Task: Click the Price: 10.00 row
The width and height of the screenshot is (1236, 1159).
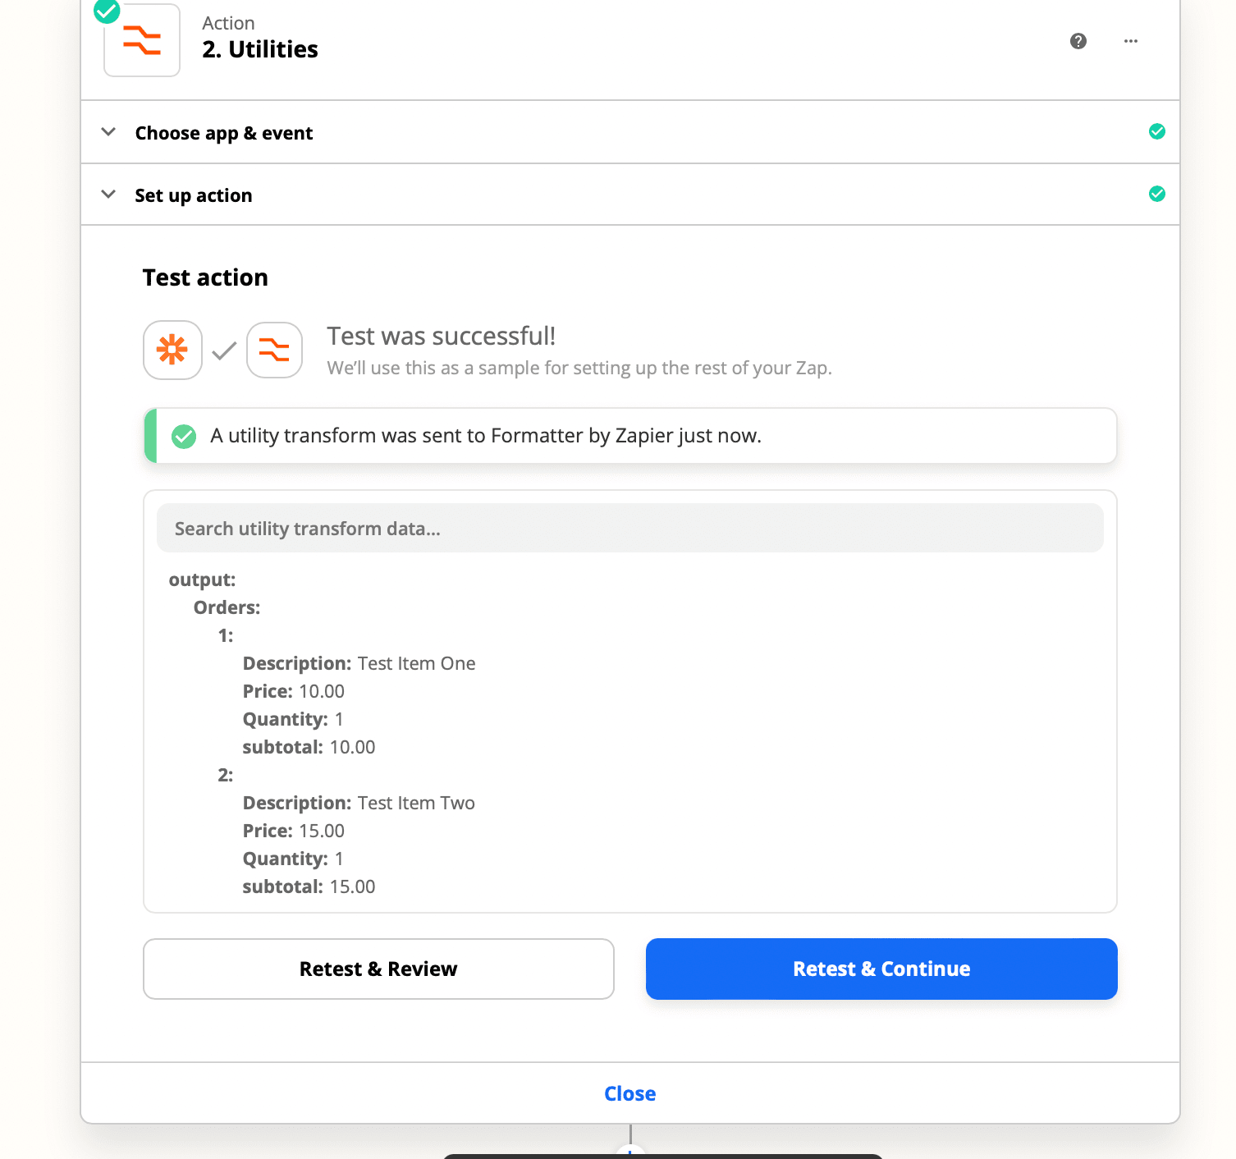Action: [293, 691]
